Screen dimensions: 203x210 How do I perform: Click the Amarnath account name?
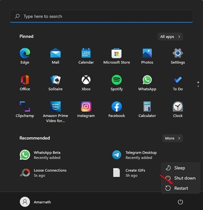[x=42, y=202]
